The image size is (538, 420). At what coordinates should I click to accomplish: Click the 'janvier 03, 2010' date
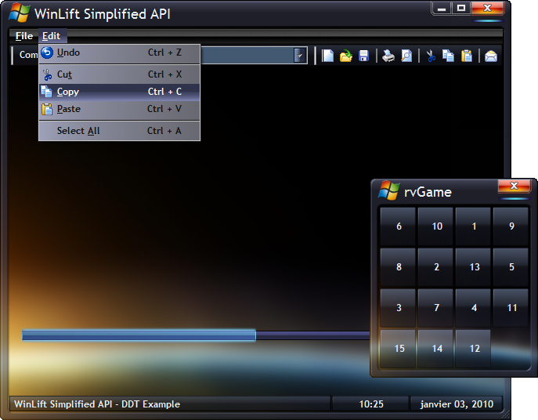click(457, 404)
